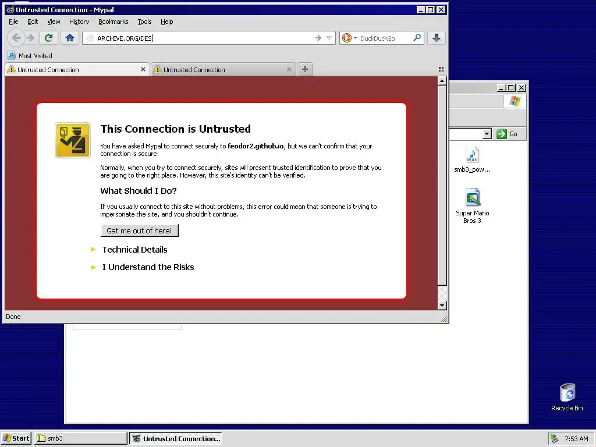Open the Edit menu
Screen dimensions: 596x447
pyautogui.click(x=33, y=22)
